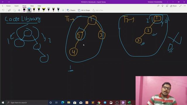Select the eraser tool in Draw ribbon
The height and width of the screenshot is (105, 187).
[24, 10]
